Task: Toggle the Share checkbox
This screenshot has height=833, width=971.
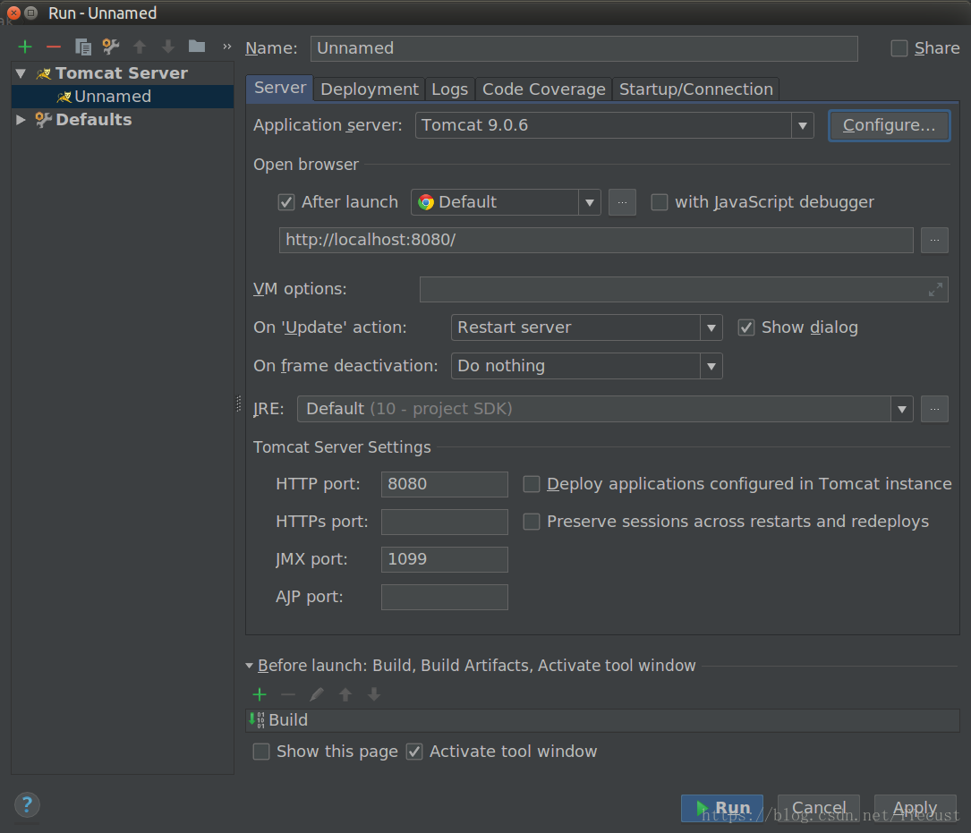Action: [x=899, y=48]
